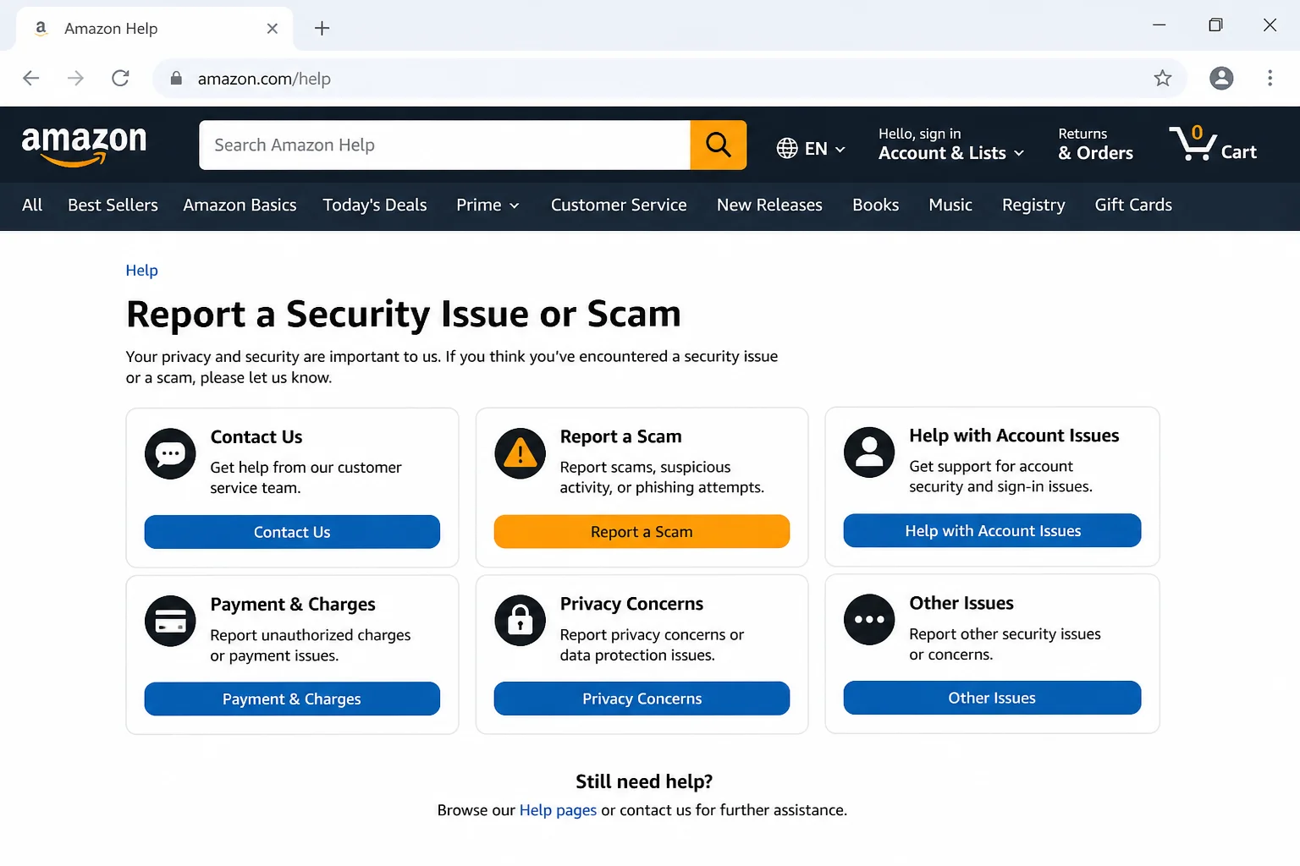Click the Payment & Charges card icon

(x=170, y=622)
